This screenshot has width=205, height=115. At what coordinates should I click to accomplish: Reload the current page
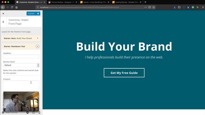[12, 7]
